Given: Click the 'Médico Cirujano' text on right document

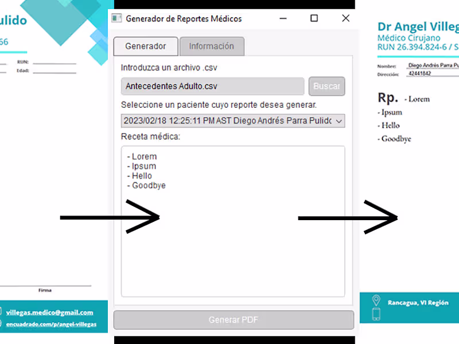Looking at the screenshot, I should [409, 38].
